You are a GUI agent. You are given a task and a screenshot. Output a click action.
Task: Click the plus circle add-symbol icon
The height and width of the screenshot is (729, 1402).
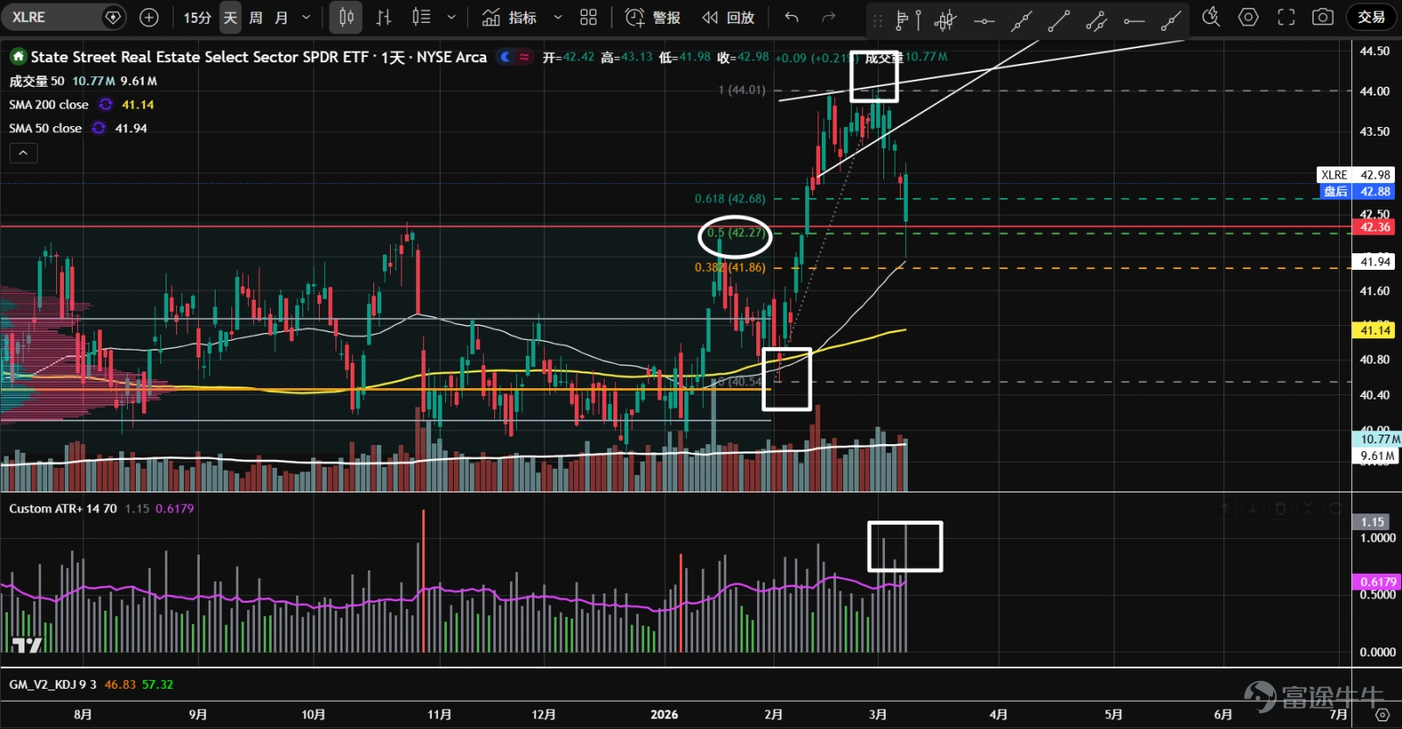149,17
